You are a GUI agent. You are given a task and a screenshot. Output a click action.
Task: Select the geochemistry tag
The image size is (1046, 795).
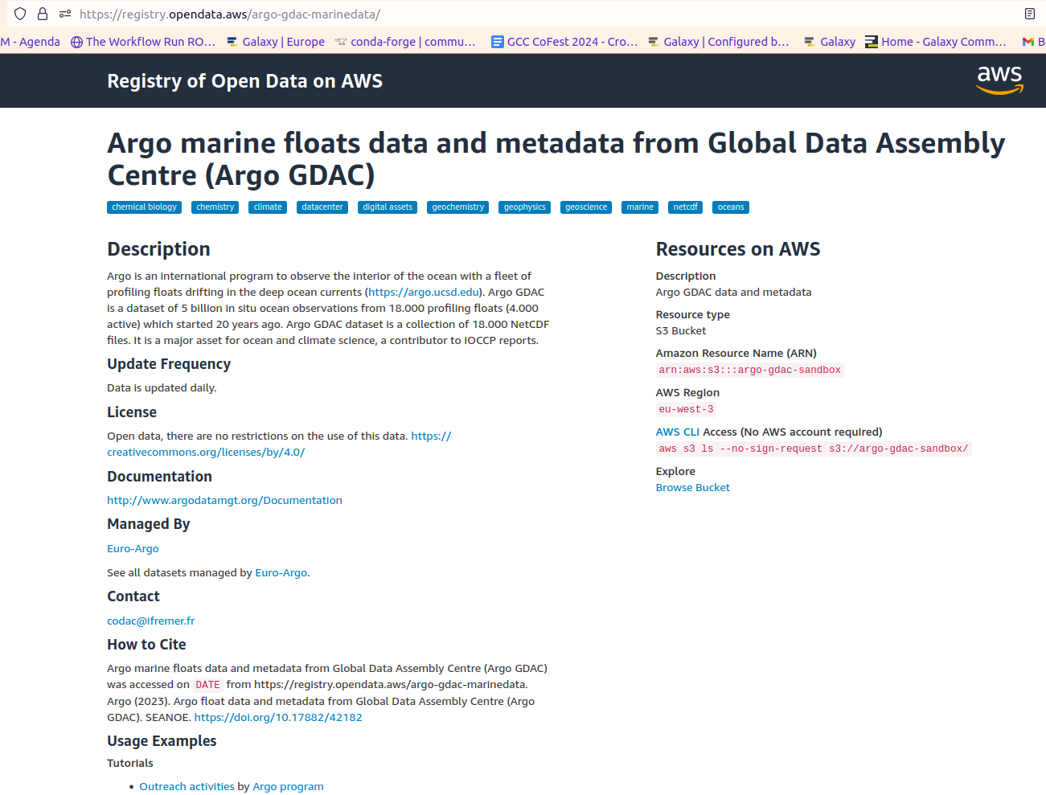pos(458,207)
